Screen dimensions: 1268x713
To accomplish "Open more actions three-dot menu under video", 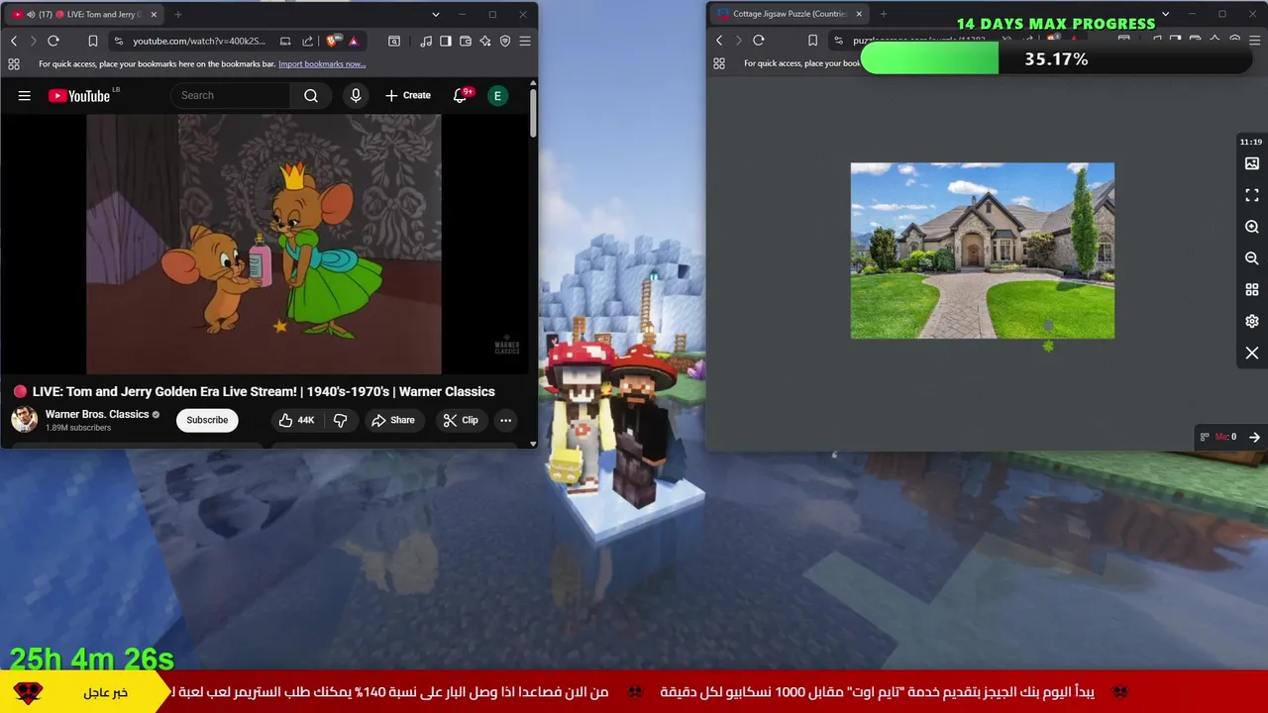I will click(505, 420).
